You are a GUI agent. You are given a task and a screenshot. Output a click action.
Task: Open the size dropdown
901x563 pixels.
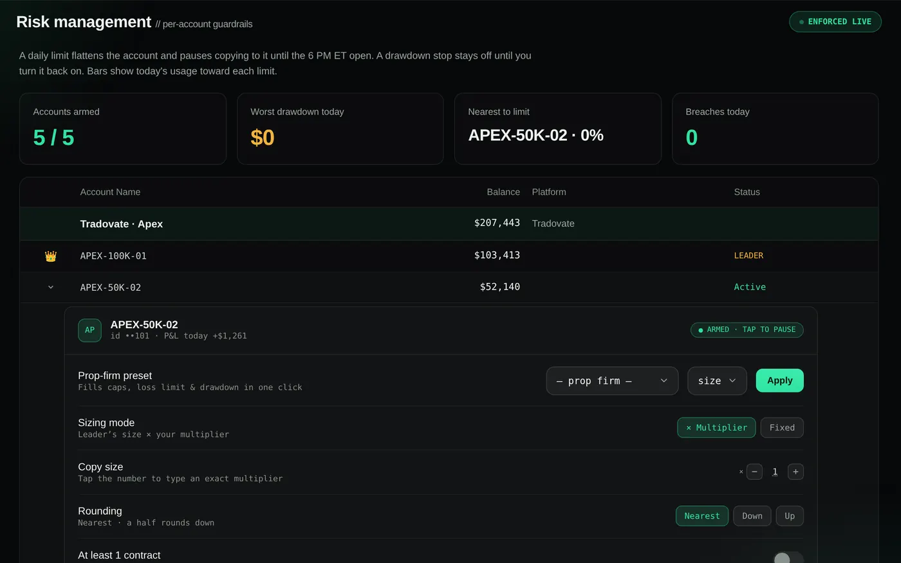click(x=717, y=381)
